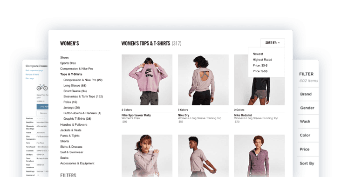Click Nike Sportswear Rally product name

[x=136, y=115]
